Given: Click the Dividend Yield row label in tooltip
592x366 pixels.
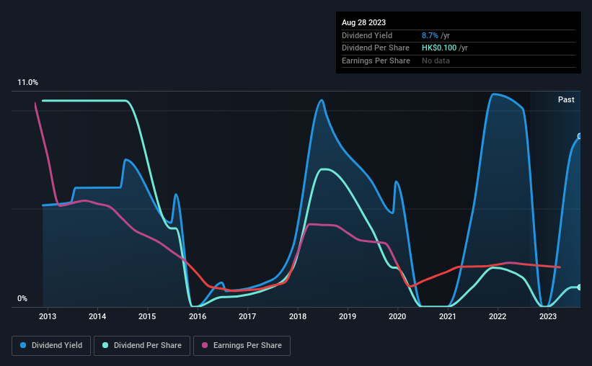Looking at the screenshot, I should coord(367,35).
